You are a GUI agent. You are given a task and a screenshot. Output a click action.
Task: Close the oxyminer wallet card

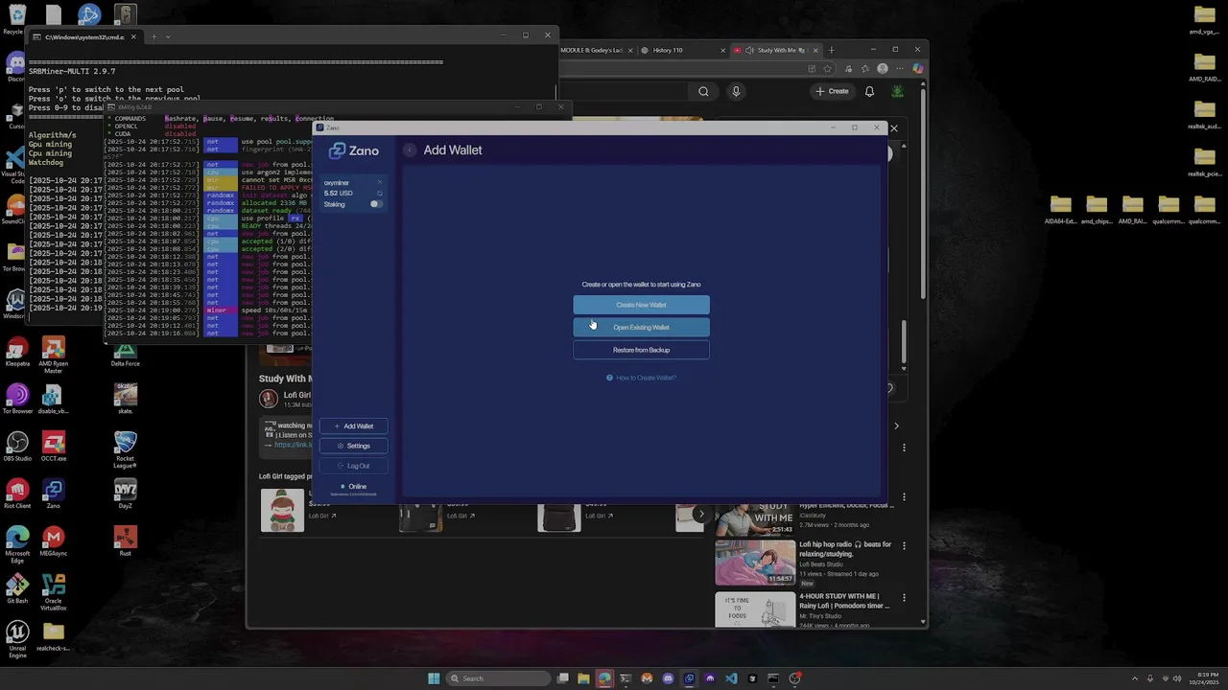pos(379,182)
